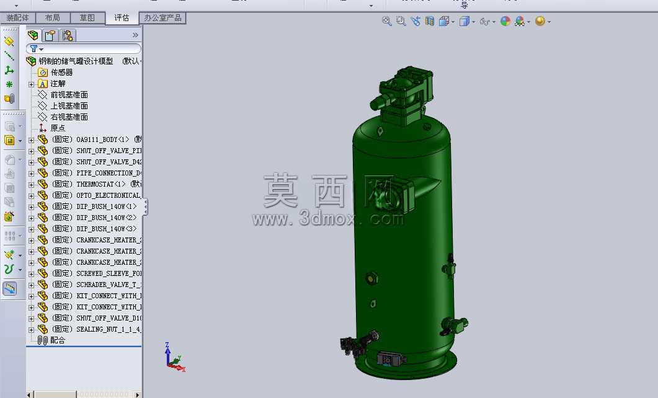Image resolution: width=658 pixels, height=398 pixels.
Task: Toggle the highlighted Instant3D icon
Action: pos(10,288)
